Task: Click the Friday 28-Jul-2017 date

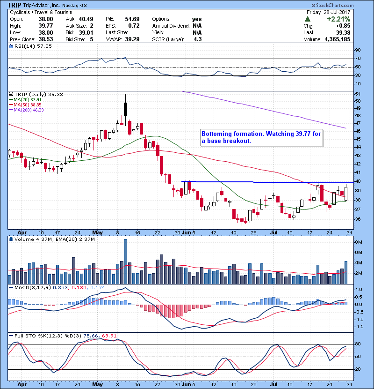Action: [329, 12]
